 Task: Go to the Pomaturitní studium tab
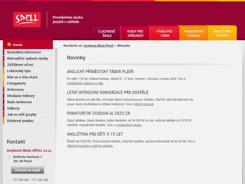pos(193,33)
